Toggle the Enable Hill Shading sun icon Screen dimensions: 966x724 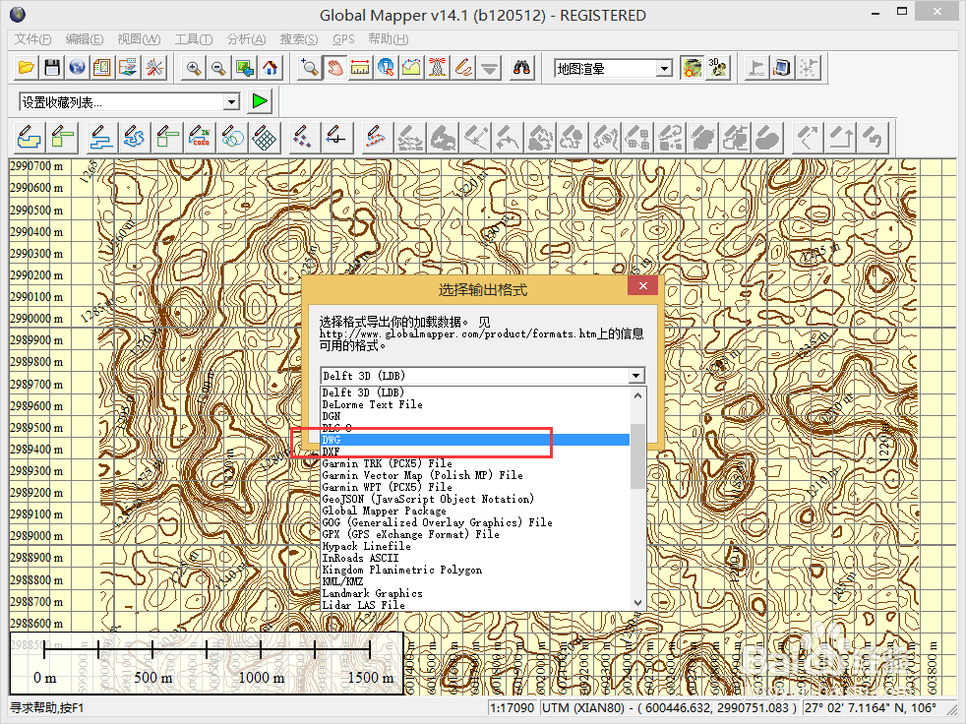692,68
